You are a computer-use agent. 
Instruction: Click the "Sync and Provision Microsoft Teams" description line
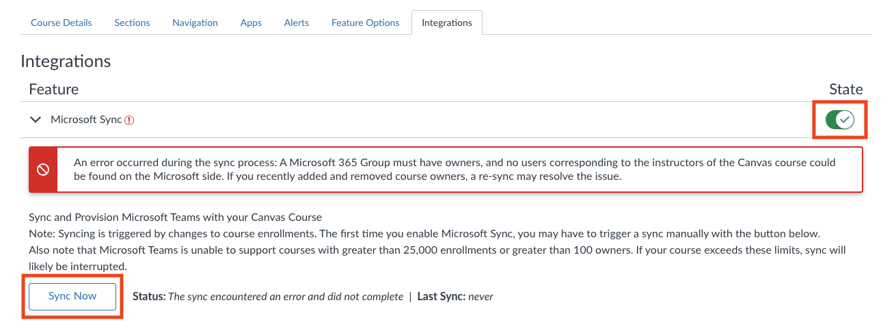tap(175, 217)
